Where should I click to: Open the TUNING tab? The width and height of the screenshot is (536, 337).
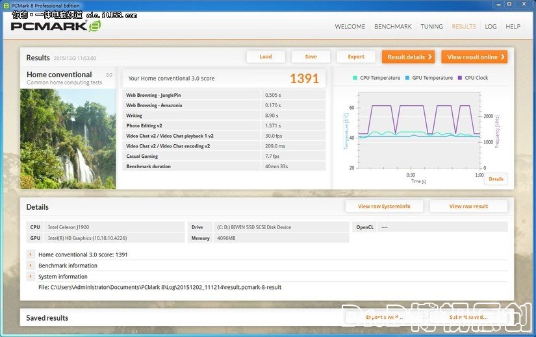pos(431,27)
